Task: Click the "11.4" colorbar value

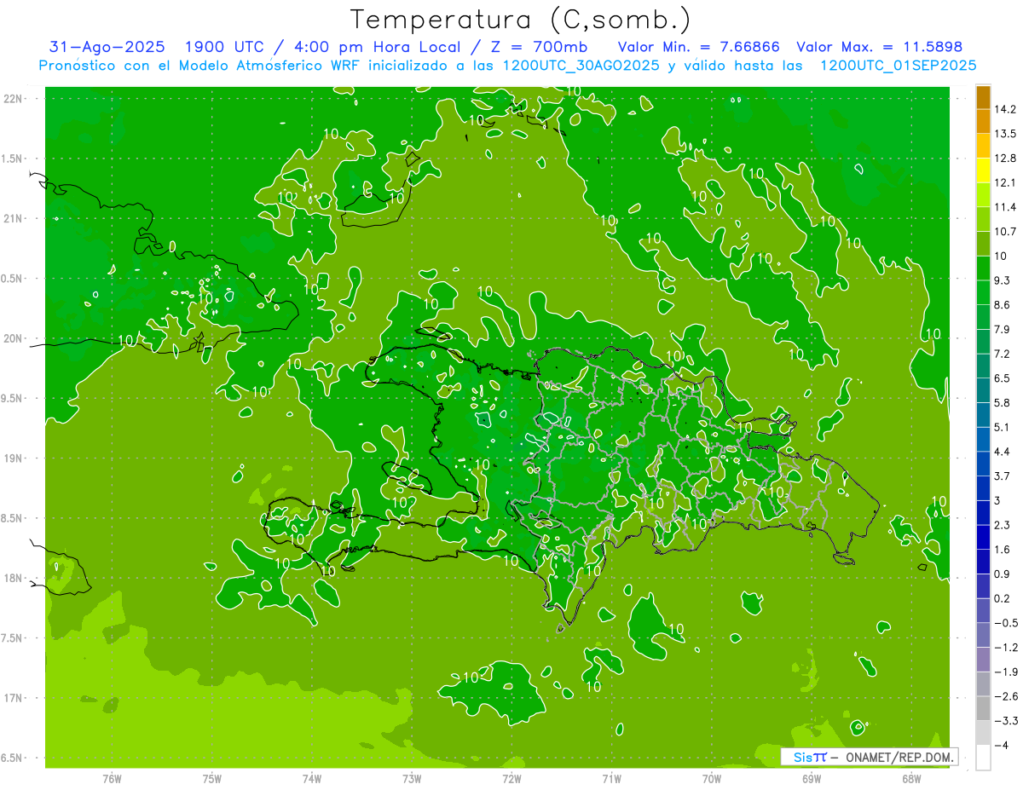Action: (1004, 207)
